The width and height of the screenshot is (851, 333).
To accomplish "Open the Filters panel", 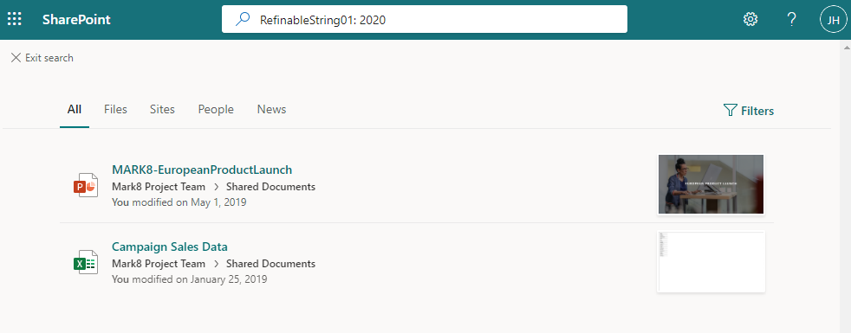I will click(749, 111).
